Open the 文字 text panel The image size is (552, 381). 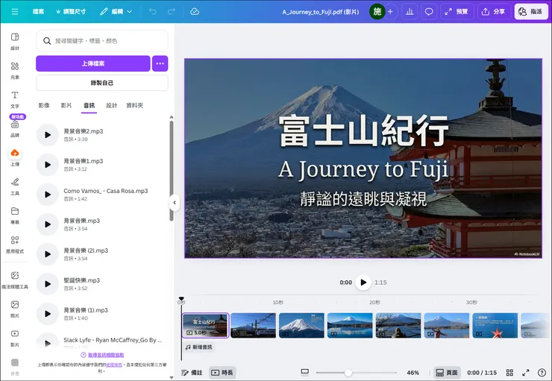(x=15, y=99)
